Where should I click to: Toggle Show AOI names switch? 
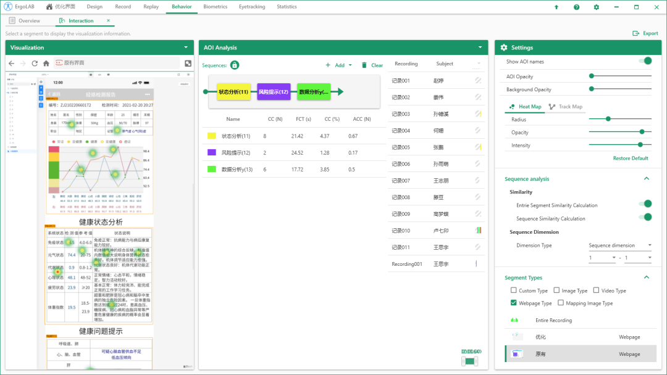(x=645, y=61)
